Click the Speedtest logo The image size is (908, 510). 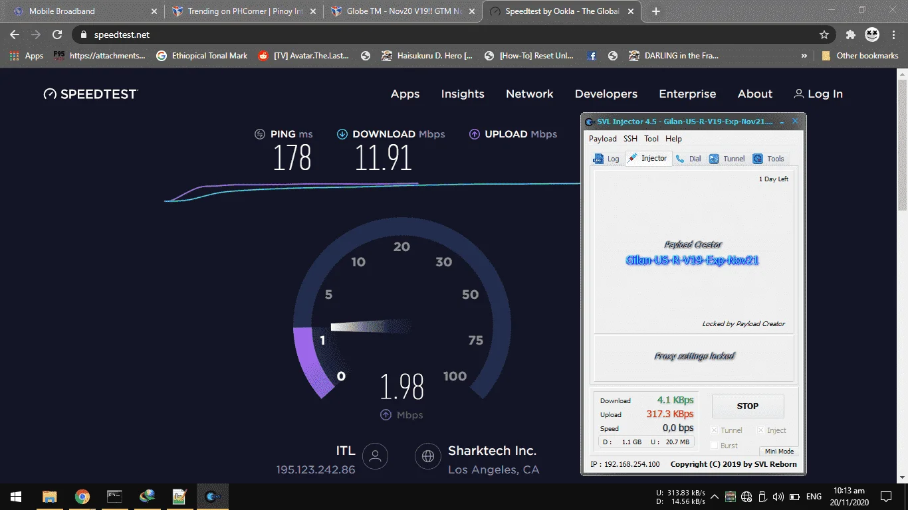pos(90,94)
